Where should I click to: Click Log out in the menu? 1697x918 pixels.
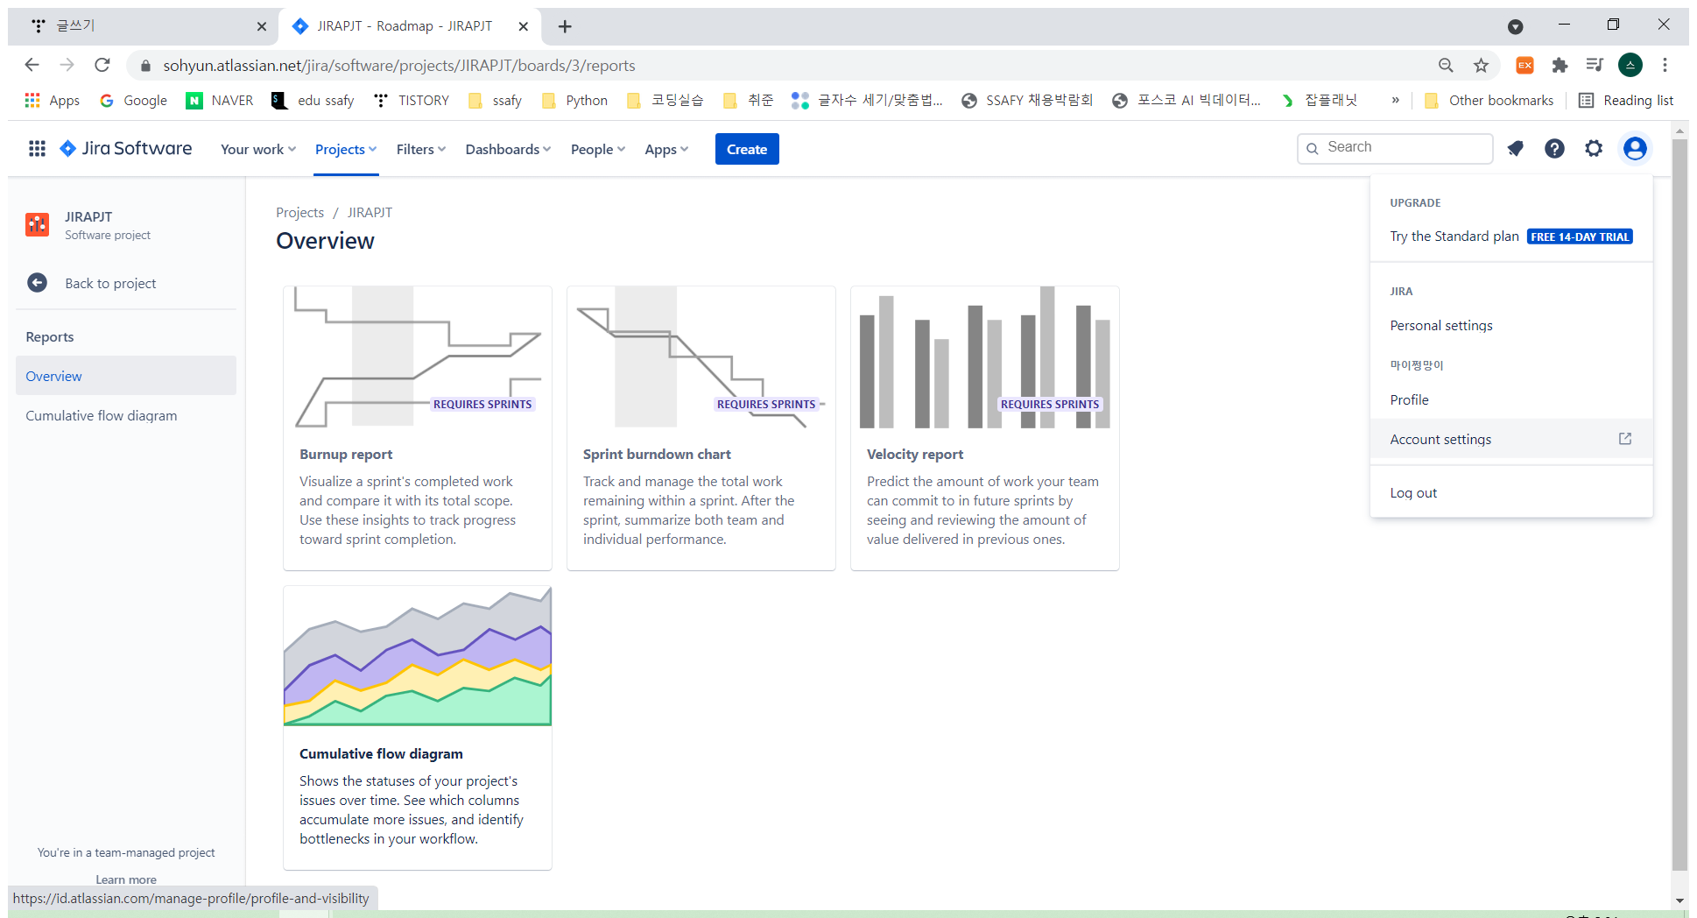(1511, 492)
